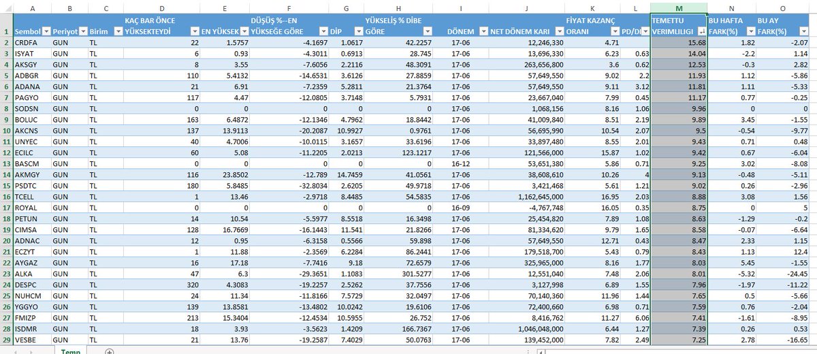Screen dimensions: 817x354
Task: Open the DİP column filter dropdown
Action: (359, 32)
